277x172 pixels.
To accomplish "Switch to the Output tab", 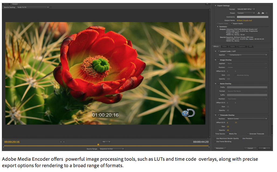I will pos(15,4).
